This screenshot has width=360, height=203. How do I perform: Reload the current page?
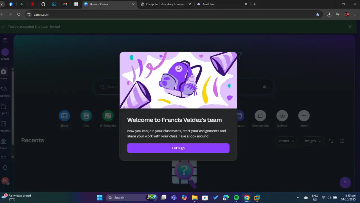(19, 14)
